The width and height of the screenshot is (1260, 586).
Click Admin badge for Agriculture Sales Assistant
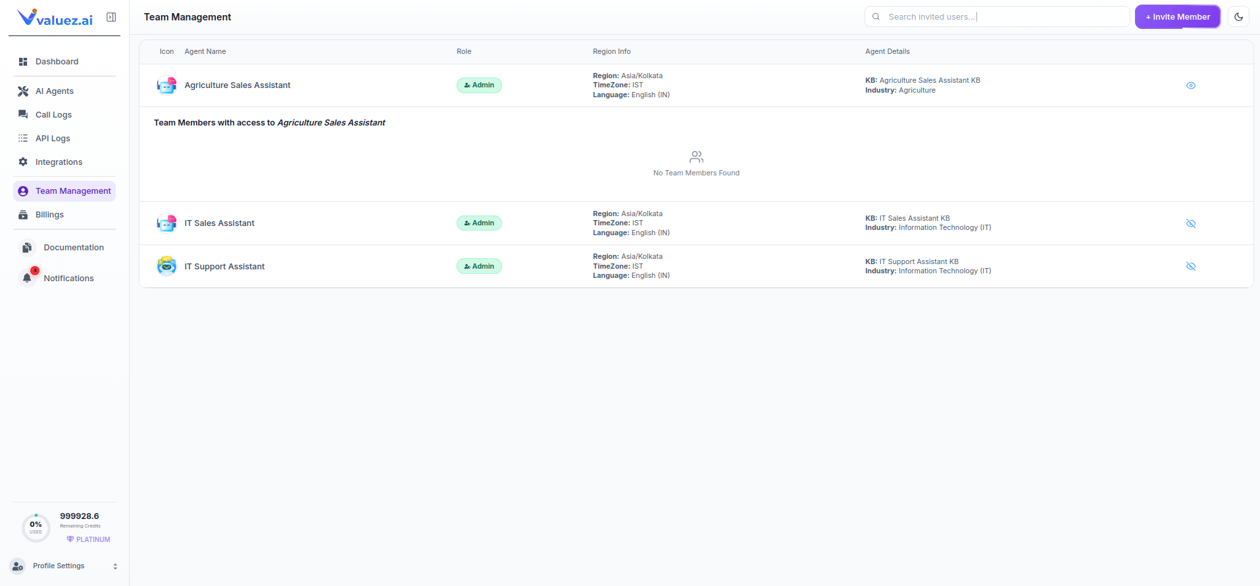[479, 85]
